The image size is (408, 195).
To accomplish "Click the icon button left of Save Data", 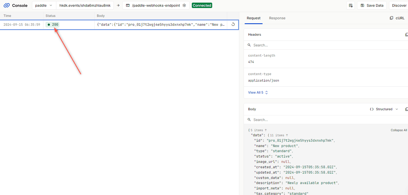I will click(350, 5).
